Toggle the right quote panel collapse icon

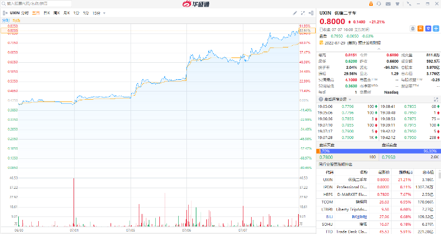[311, 13]
